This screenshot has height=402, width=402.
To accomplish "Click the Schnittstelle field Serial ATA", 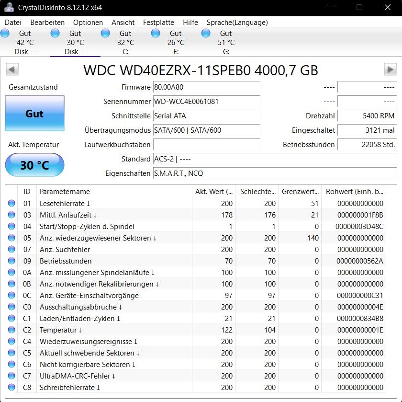I will click(207, 116).
